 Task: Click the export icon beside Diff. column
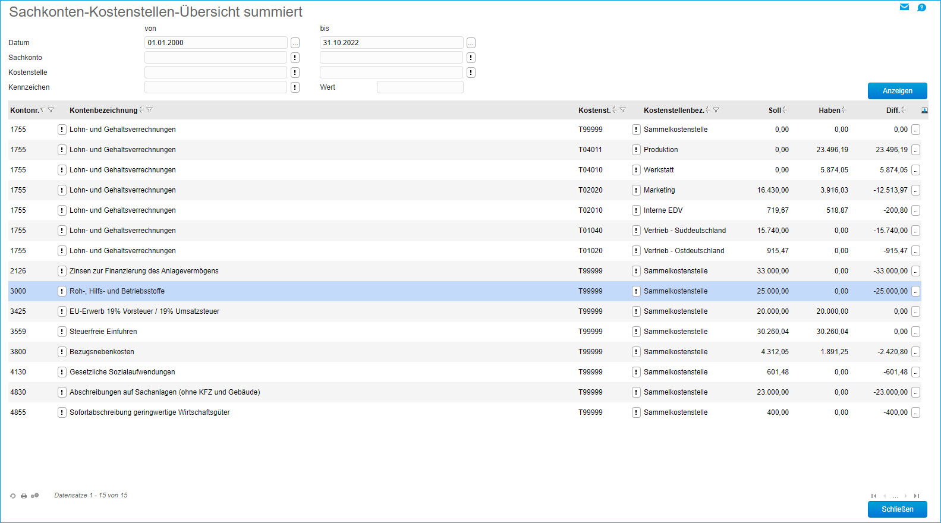[x=924, y=111]
